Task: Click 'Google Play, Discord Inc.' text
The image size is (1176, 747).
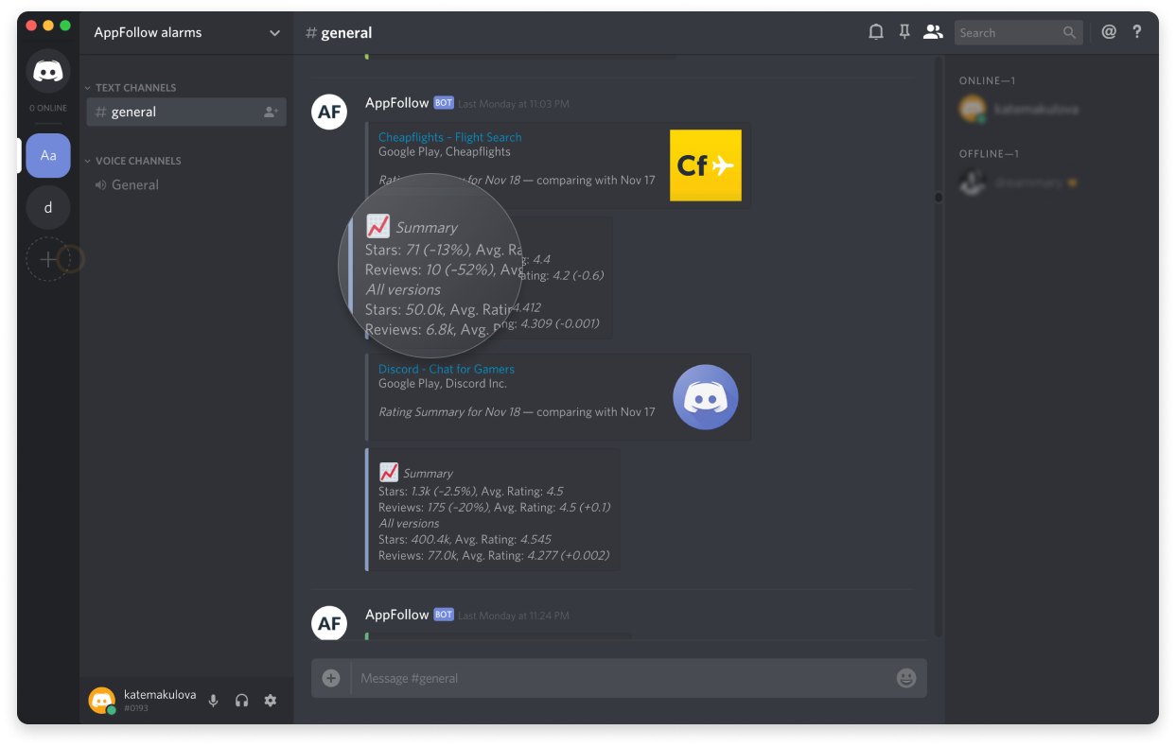Action: pyautogui.click(x=443, y=384)
